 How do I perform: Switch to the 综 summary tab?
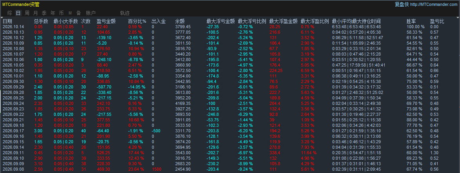(10, 13)
